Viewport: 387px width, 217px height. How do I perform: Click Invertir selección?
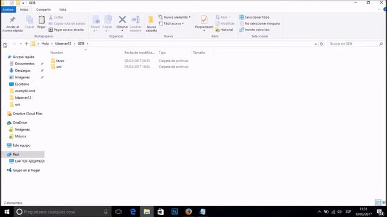point(254,30)
